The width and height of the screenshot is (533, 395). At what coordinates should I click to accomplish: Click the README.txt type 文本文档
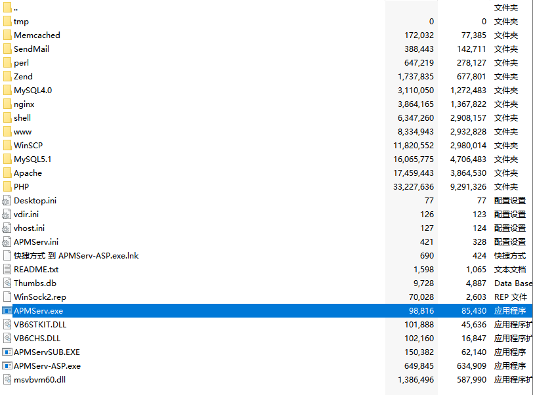(x=510, y=269)
